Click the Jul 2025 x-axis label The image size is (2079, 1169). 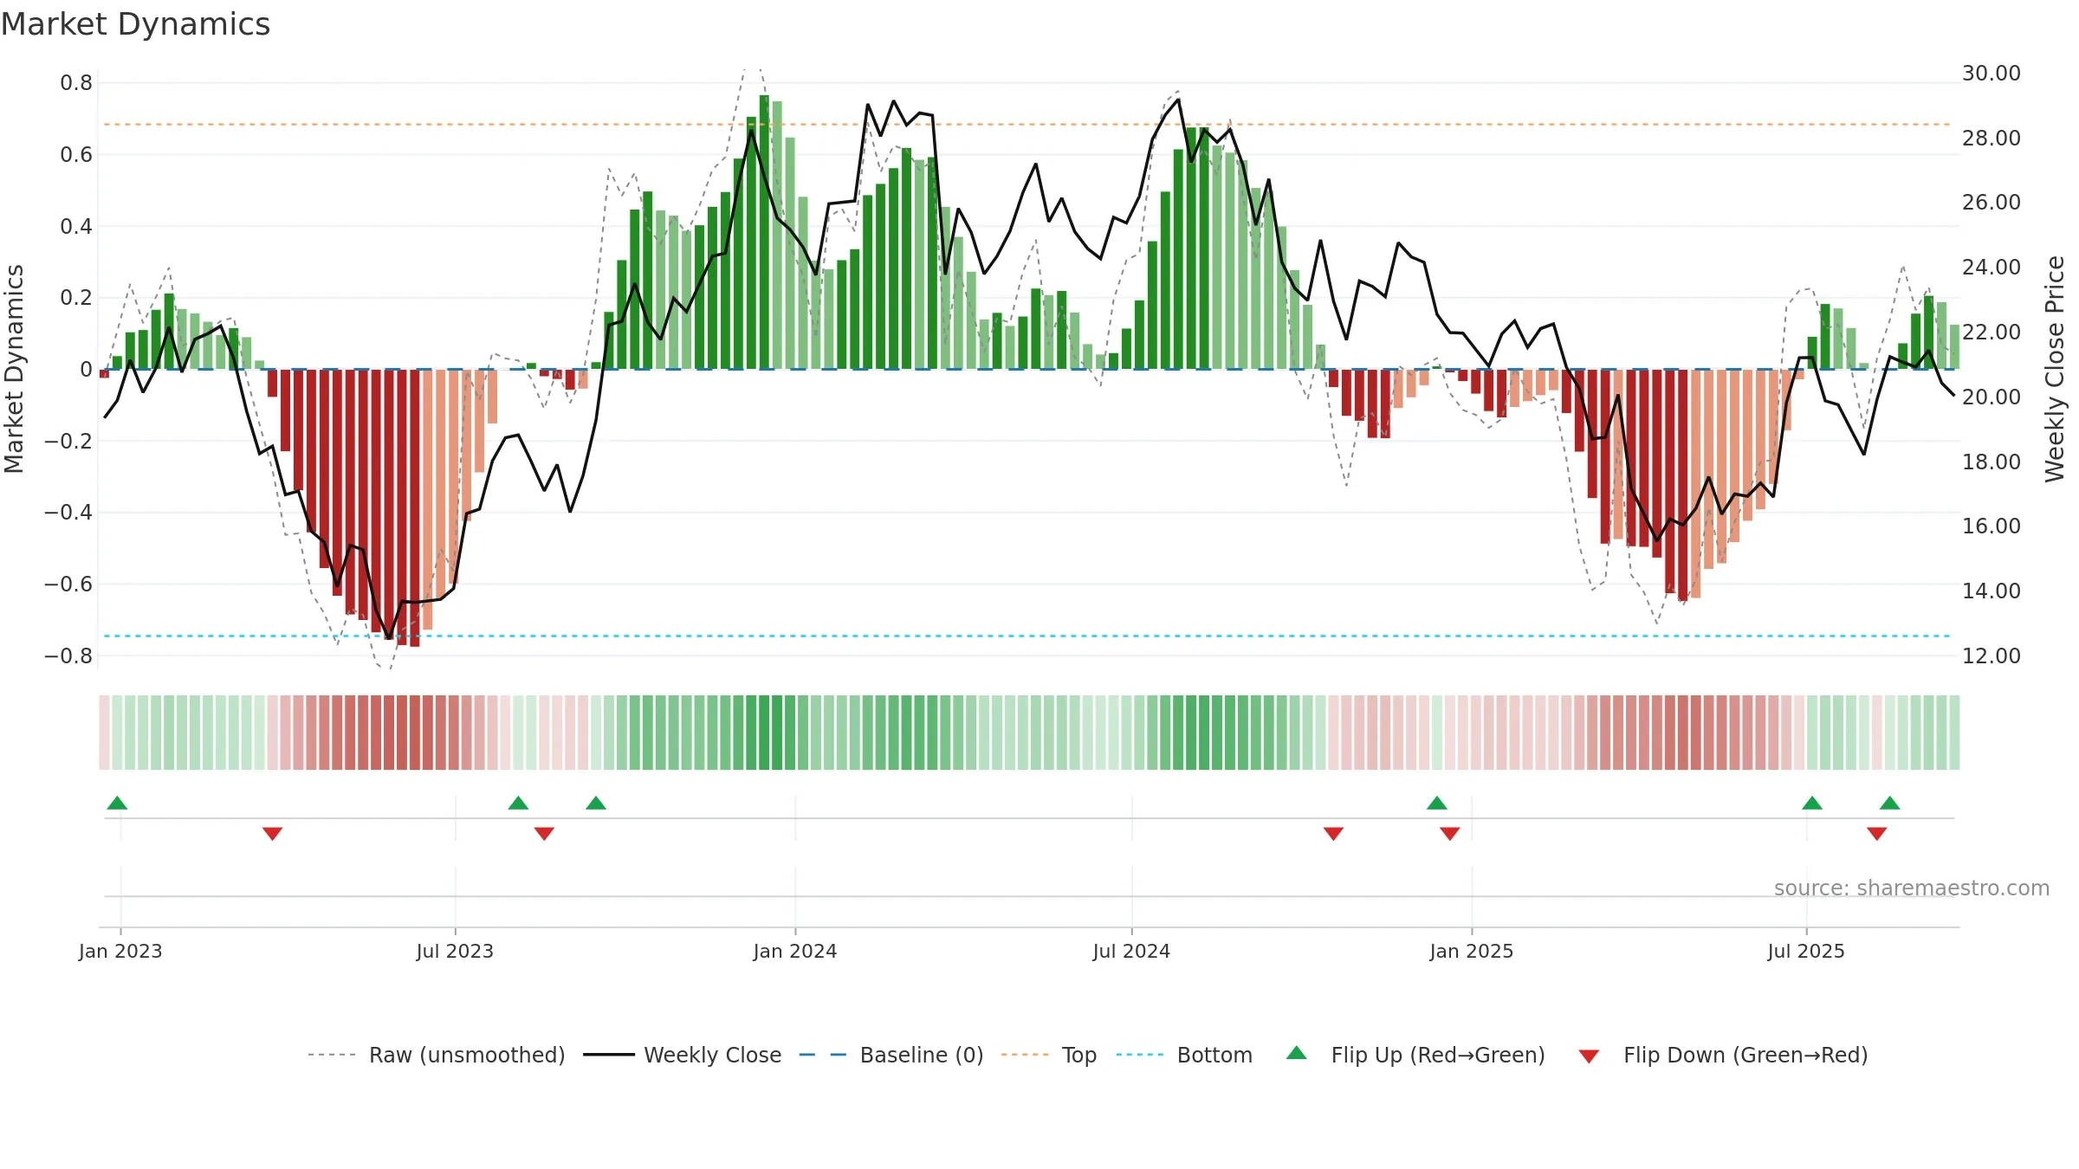pos(1806,952)
